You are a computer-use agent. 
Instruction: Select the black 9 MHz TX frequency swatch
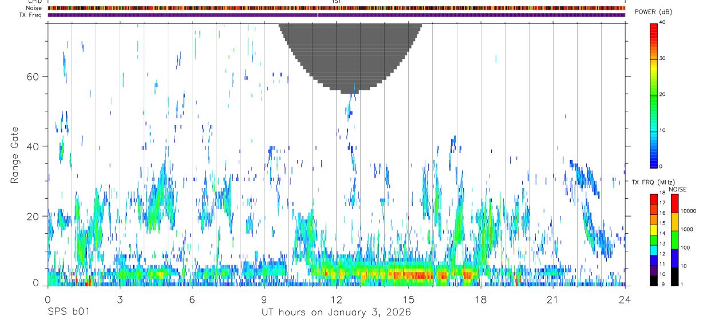point(654,281)
